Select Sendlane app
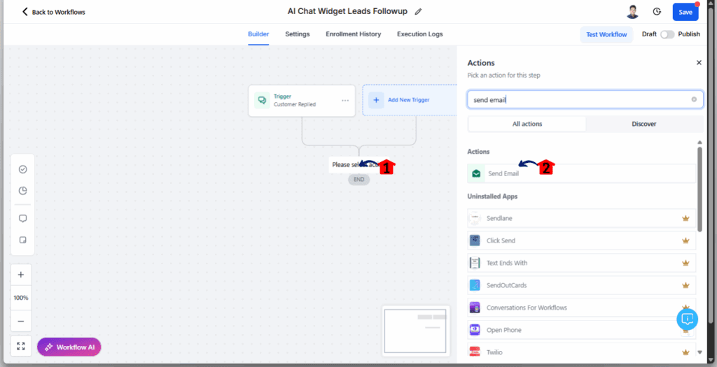 coord(582,218)
